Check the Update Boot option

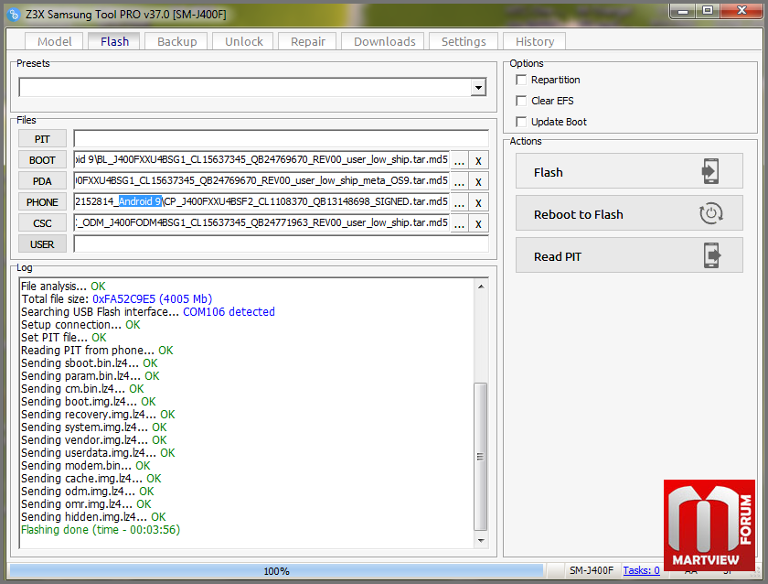521,122
